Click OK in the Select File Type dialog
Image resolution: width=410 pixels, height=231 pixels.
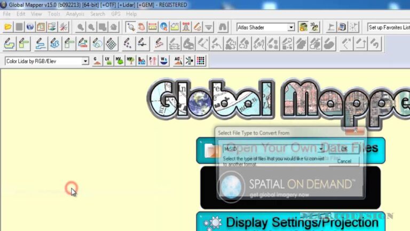(x=344, y=149)
